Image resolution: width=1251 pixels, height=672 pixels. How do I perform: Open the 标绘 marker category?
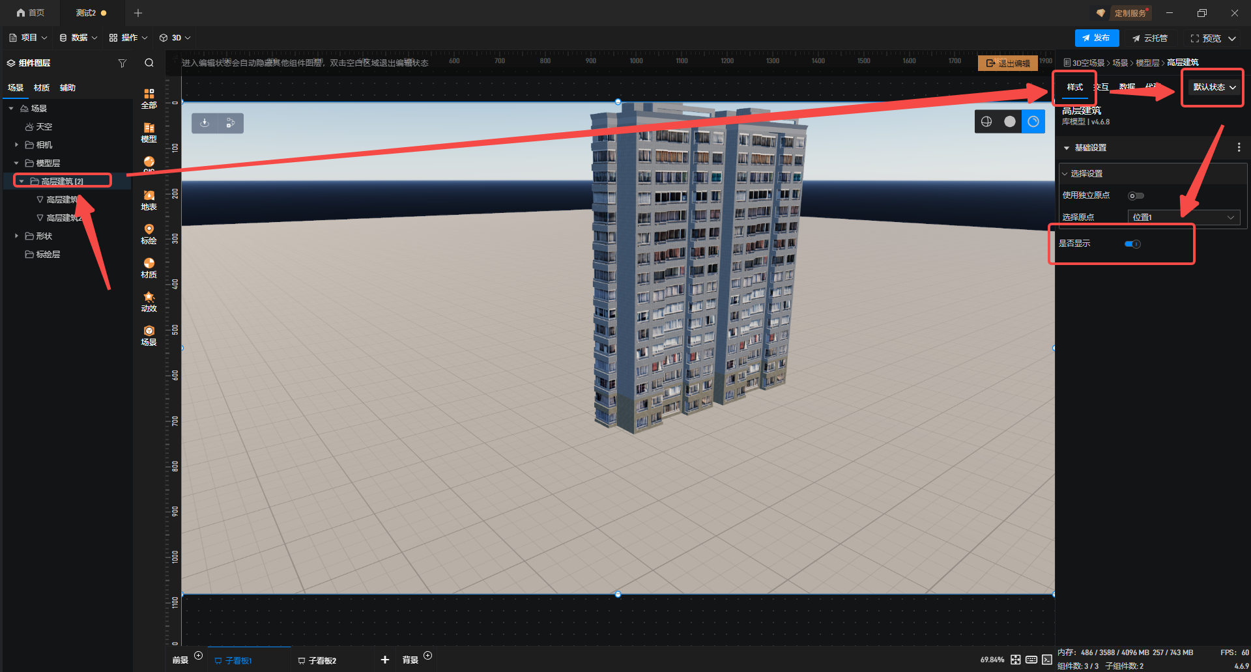click(x=149, y=234)
